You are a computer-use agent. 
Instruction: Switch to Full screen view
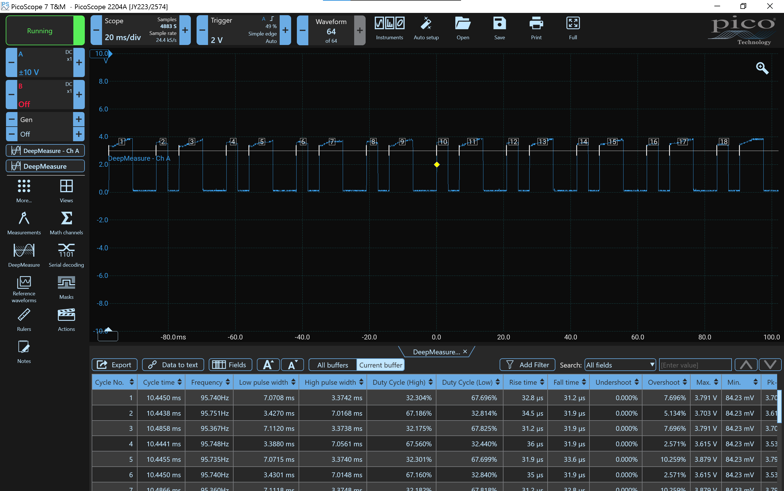coord(573,29)
